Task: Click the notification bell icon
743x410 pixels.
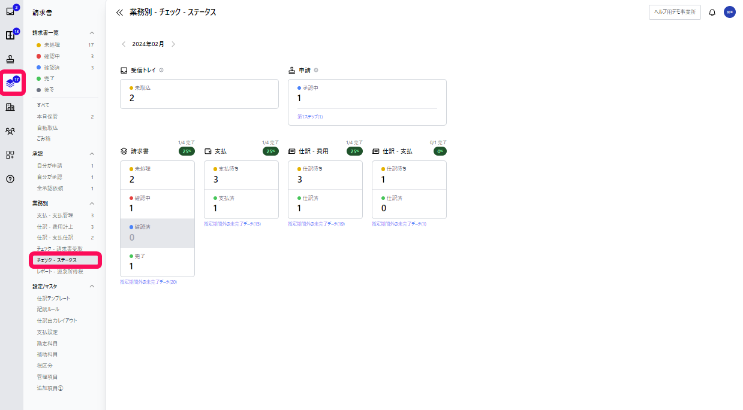Action: [x=712, y=13]
